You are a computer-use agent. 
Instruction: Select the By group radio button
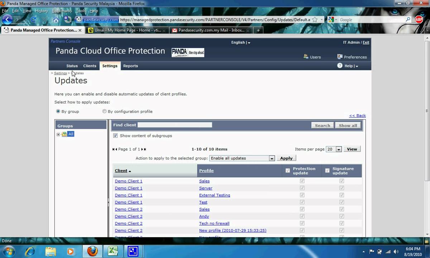(x=58, y=111)
